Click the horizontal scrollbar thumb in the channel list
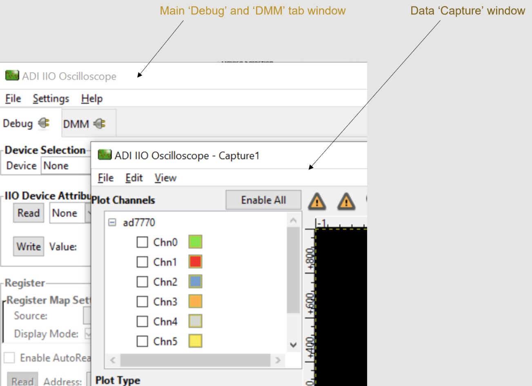Viewport: 532px width, 386px height. coord(195,360)
